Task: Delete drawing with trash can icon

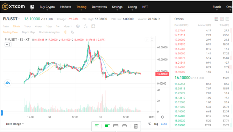Action: pyautogui.click(x=136, y=126)
